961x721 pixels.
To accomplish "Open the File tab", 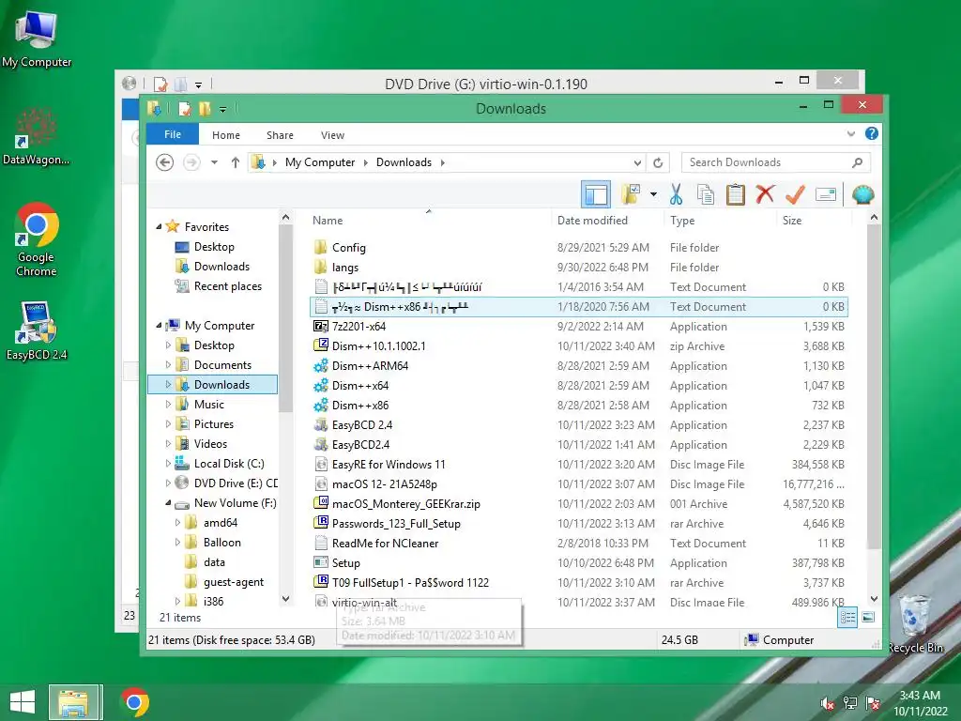I will [173, 134].
